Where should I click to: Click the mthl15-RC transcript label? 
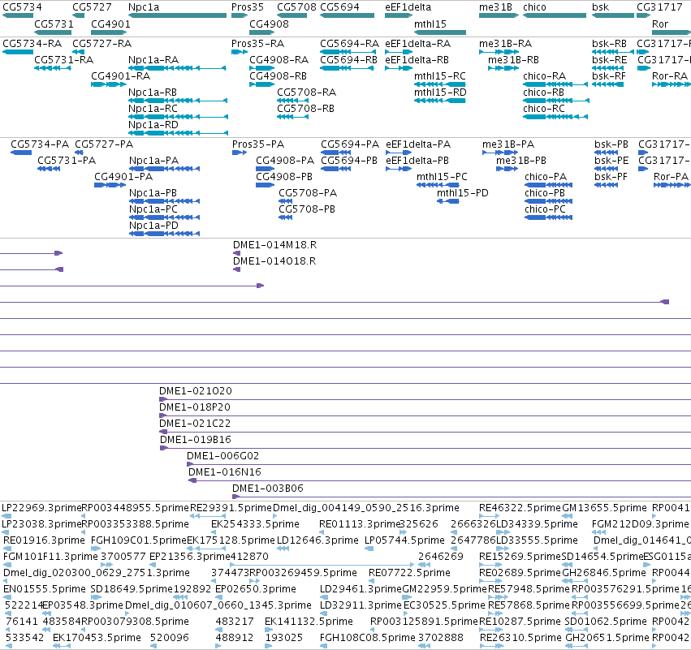coord(440,76)
